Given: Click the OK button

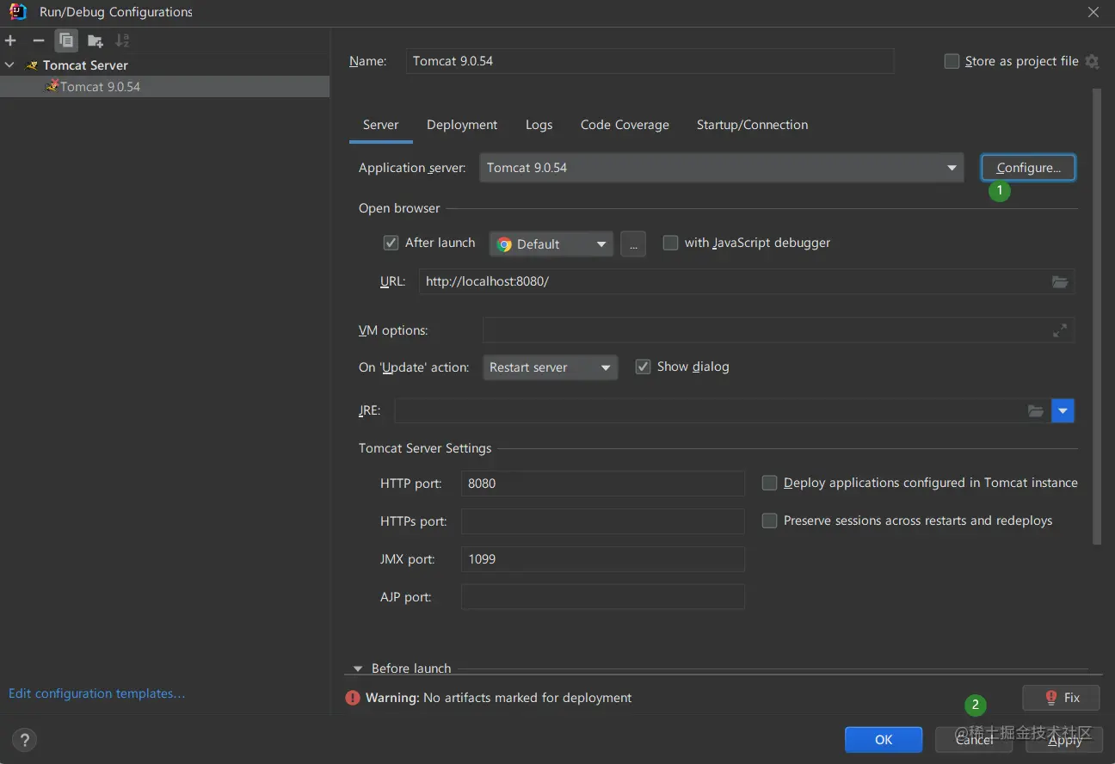Looking at the screenshot, I should click(x=884, y=740).
